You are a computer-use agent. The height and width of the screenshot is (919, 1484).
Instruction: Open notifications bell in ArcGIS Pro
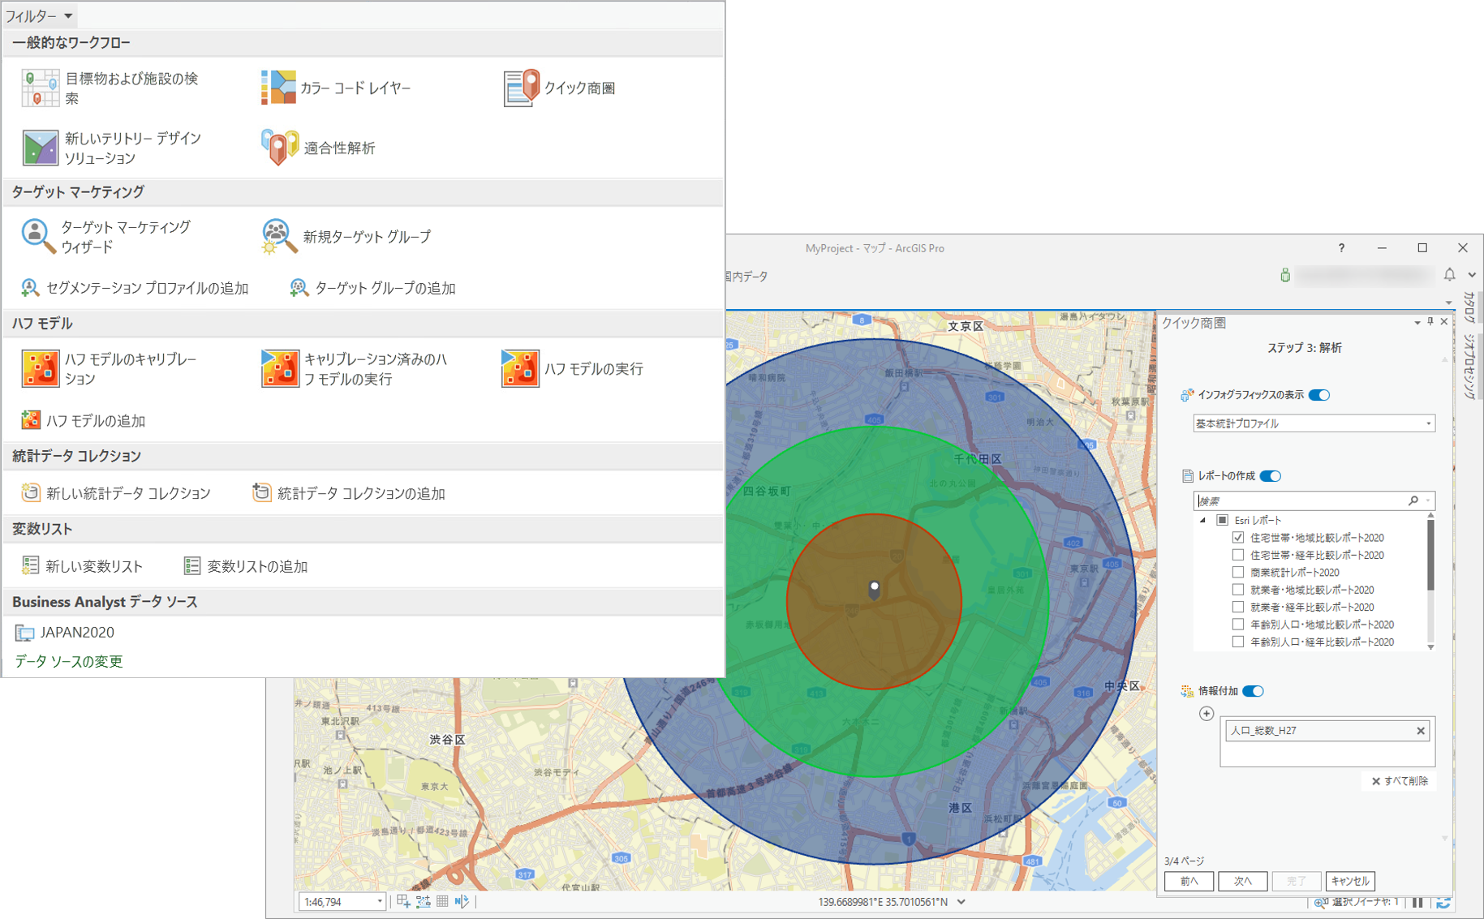pos(1449,275)
